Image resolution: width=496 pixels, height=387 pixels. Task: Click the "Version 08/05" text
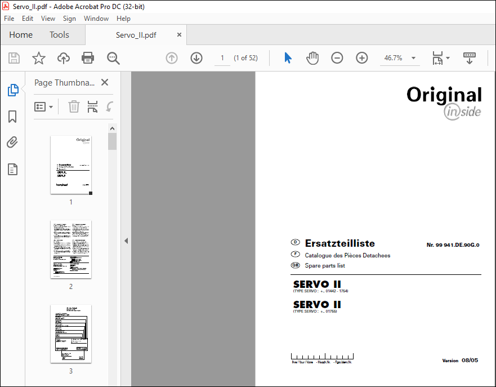tap(460, 361)
